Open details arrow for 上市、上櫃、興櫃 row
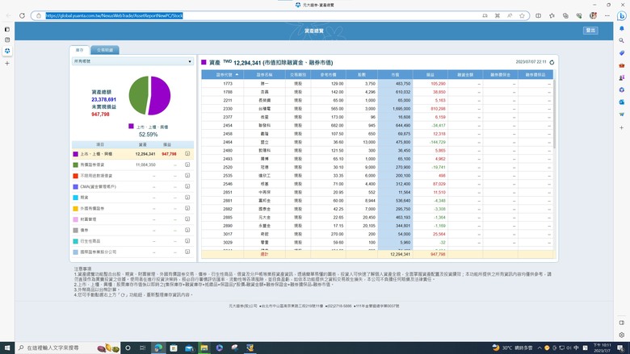Viewport: 630px width, 354px height. [x=187, y=153]
